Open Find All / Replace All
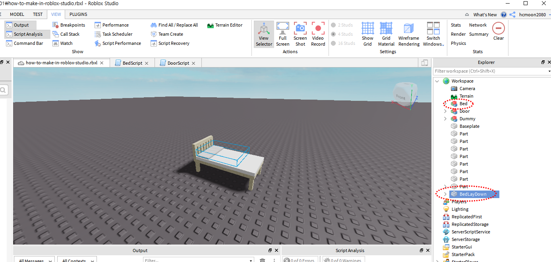This screenshot has height=262, width=551. click(x=174, y=25)
